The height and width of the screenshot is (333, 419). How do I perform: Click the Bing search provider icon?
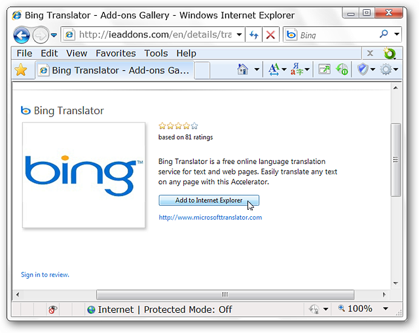pos(291,35)
